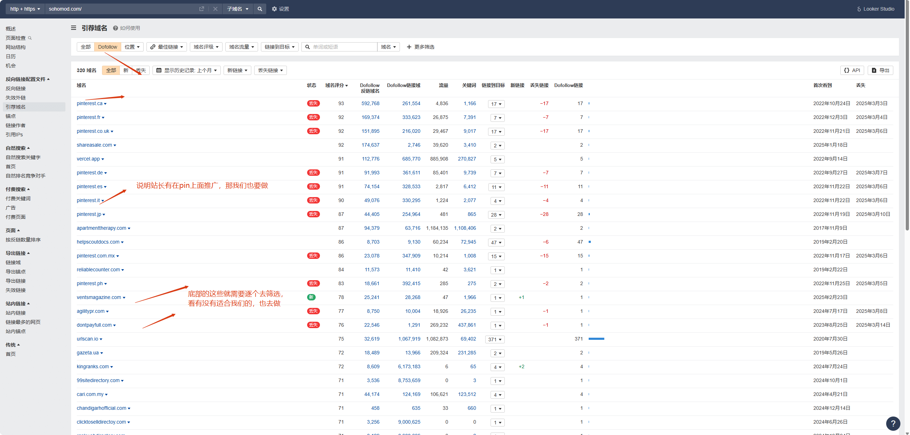Open the 子域名 dropdown
The width and height of the screenshot is (910, 435).
(x=237, y=9)
